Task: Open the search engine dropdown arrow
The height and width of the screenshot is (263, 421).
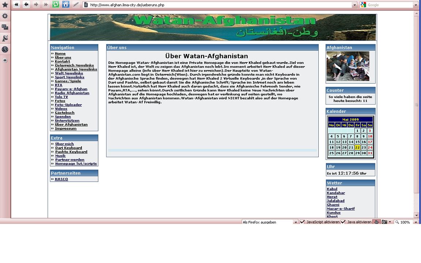Action: (416, 5)
